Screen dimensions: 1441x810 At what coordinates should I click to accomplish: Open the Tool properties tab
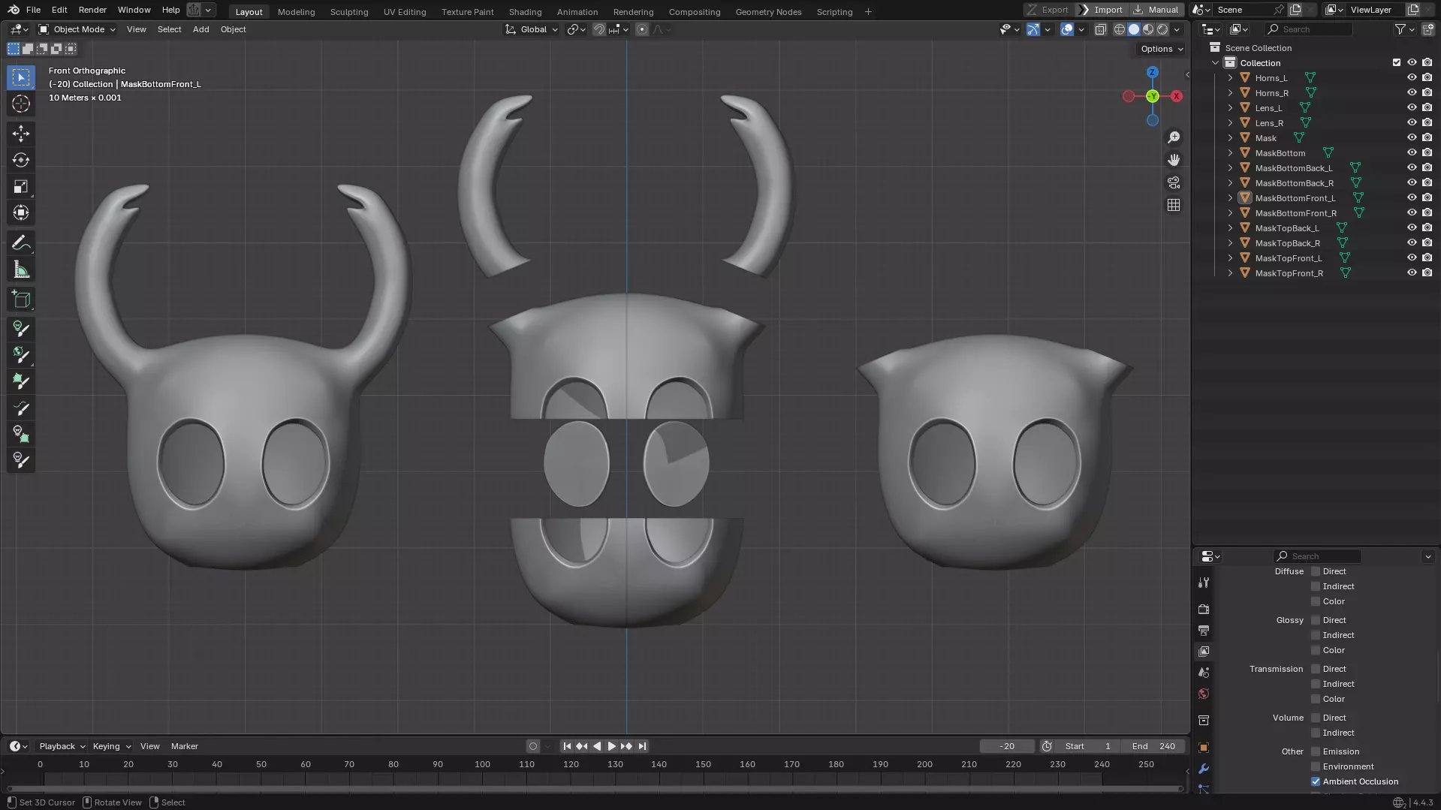[x=1204, y=583]
